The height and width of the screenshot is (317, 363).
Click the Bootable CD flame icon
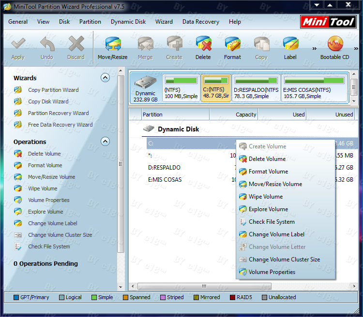335,43
